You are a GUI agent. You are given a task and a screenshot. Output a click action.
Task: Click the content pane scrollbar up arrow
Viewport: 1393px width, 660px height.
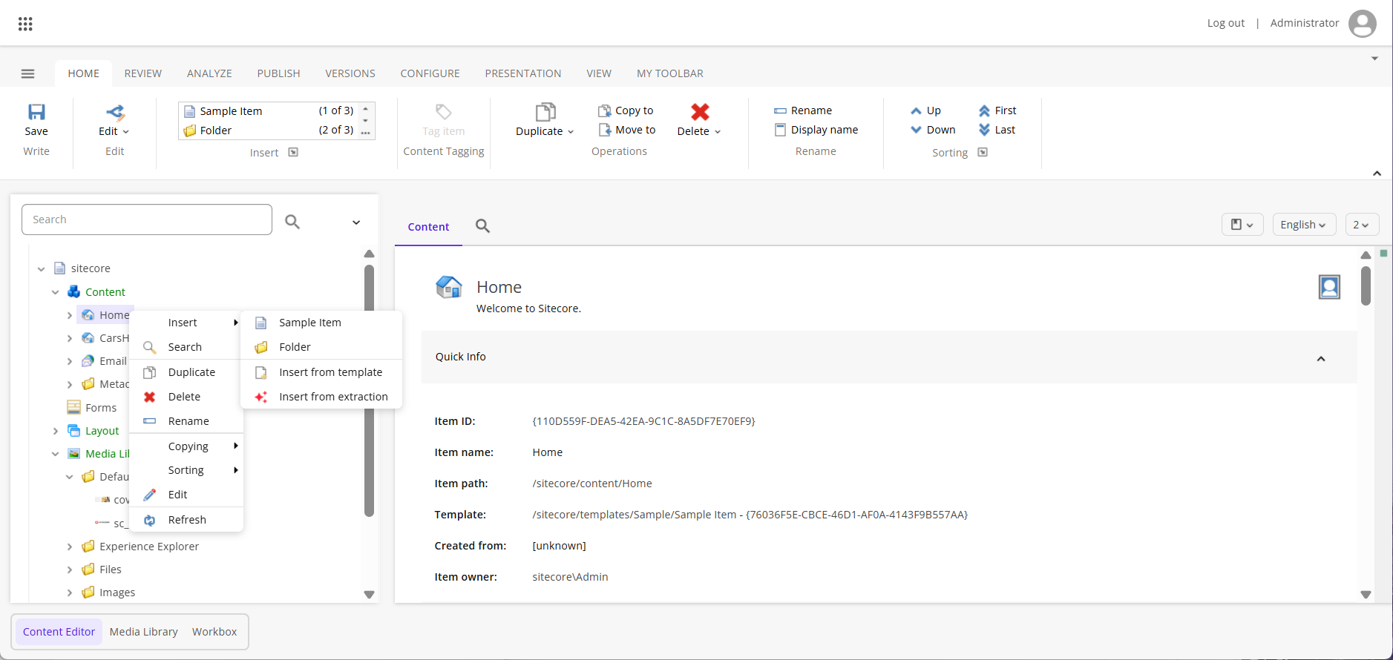click(1366, 255)
